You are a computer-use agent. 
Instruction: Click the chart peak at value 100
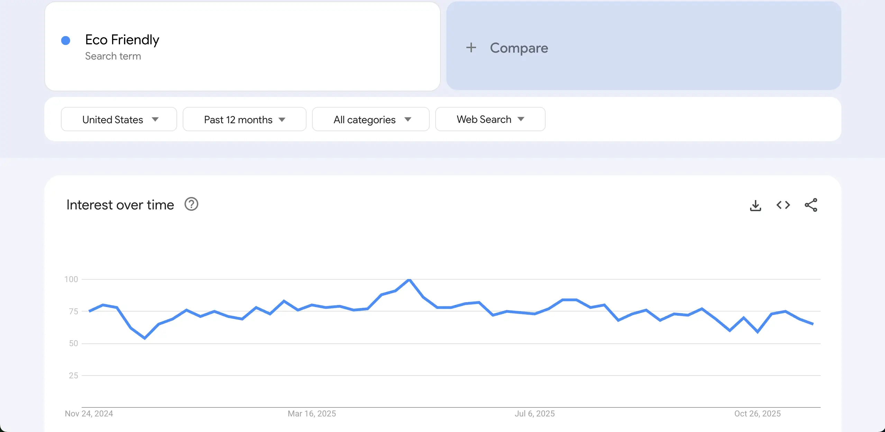pyautogui.click(x=409, y=280)
